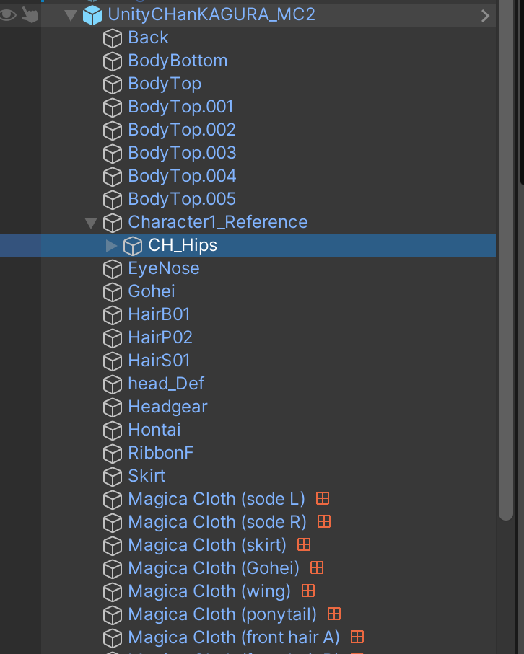
Task: Click the cube icon beside CH_Hips
Action: point(133,245)
